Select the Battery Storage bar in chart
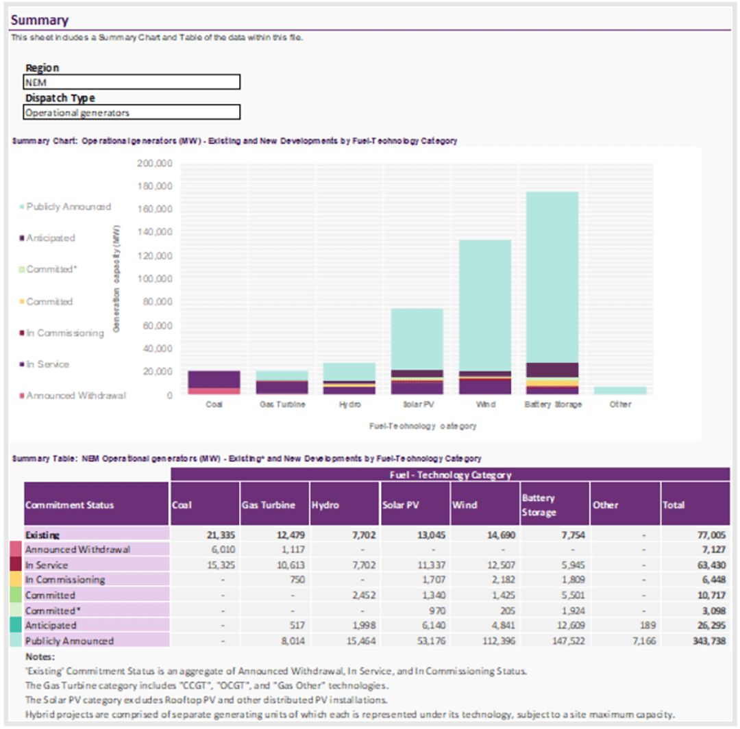The image size is (740, 729). pos(552,293)
